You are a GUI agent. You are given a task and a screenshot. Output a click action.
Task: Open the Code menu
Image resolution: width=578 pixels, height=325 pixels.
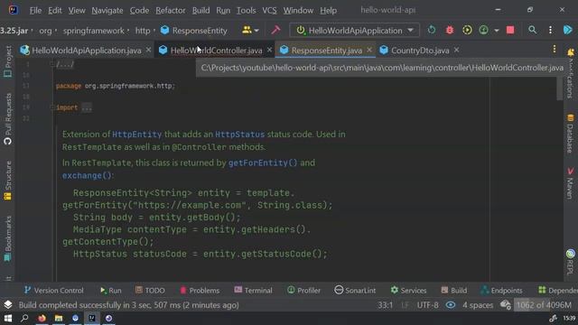point(139,10)
